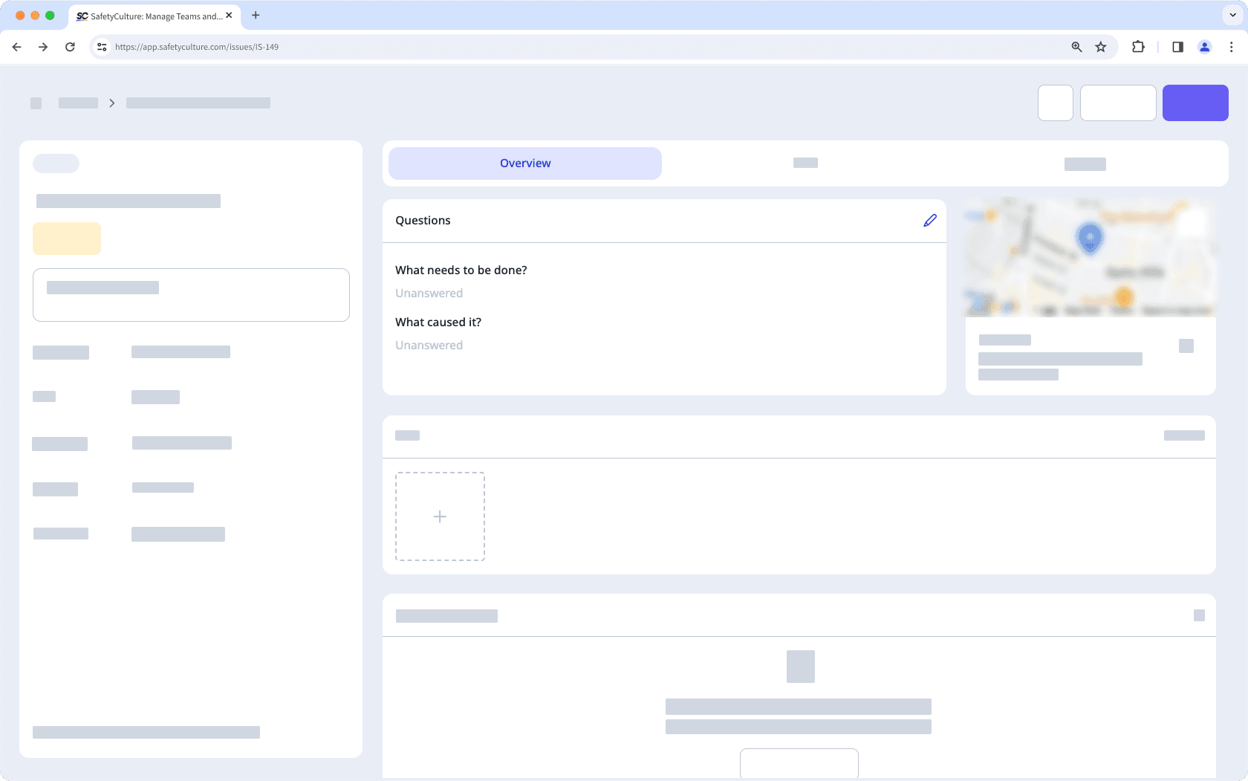1248x781 pixels.
Task: Bookmark this page with the star icon
Action: 1100,46
